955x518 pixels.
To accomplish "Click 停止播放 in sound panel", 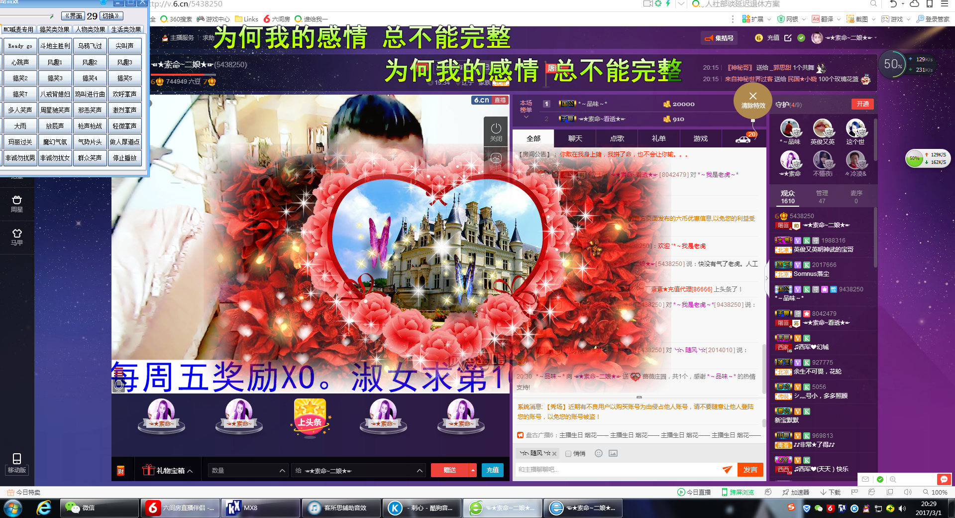I will (124, 158).
